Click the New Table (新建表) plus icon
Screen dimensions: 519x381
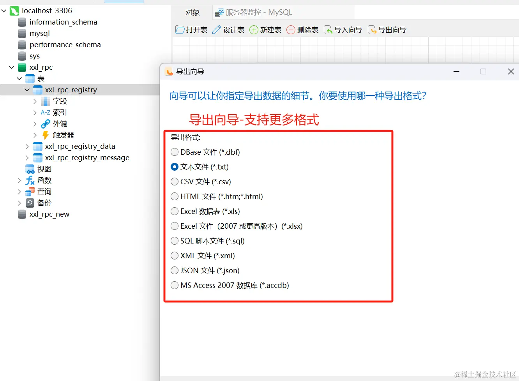point(254,30)
